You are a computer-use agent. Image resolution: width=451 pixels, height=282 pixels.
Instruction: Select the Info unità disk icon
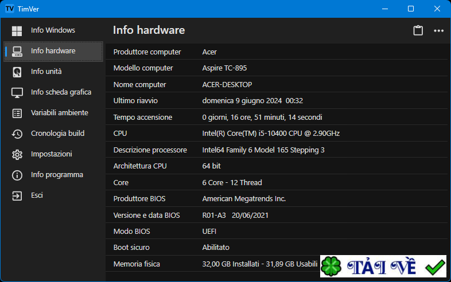pyautogui.click(x=17, y=72)
